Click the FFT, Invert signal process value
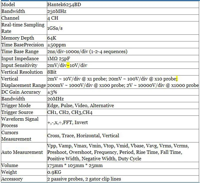 pyautogui.click(x=67, y=122)
